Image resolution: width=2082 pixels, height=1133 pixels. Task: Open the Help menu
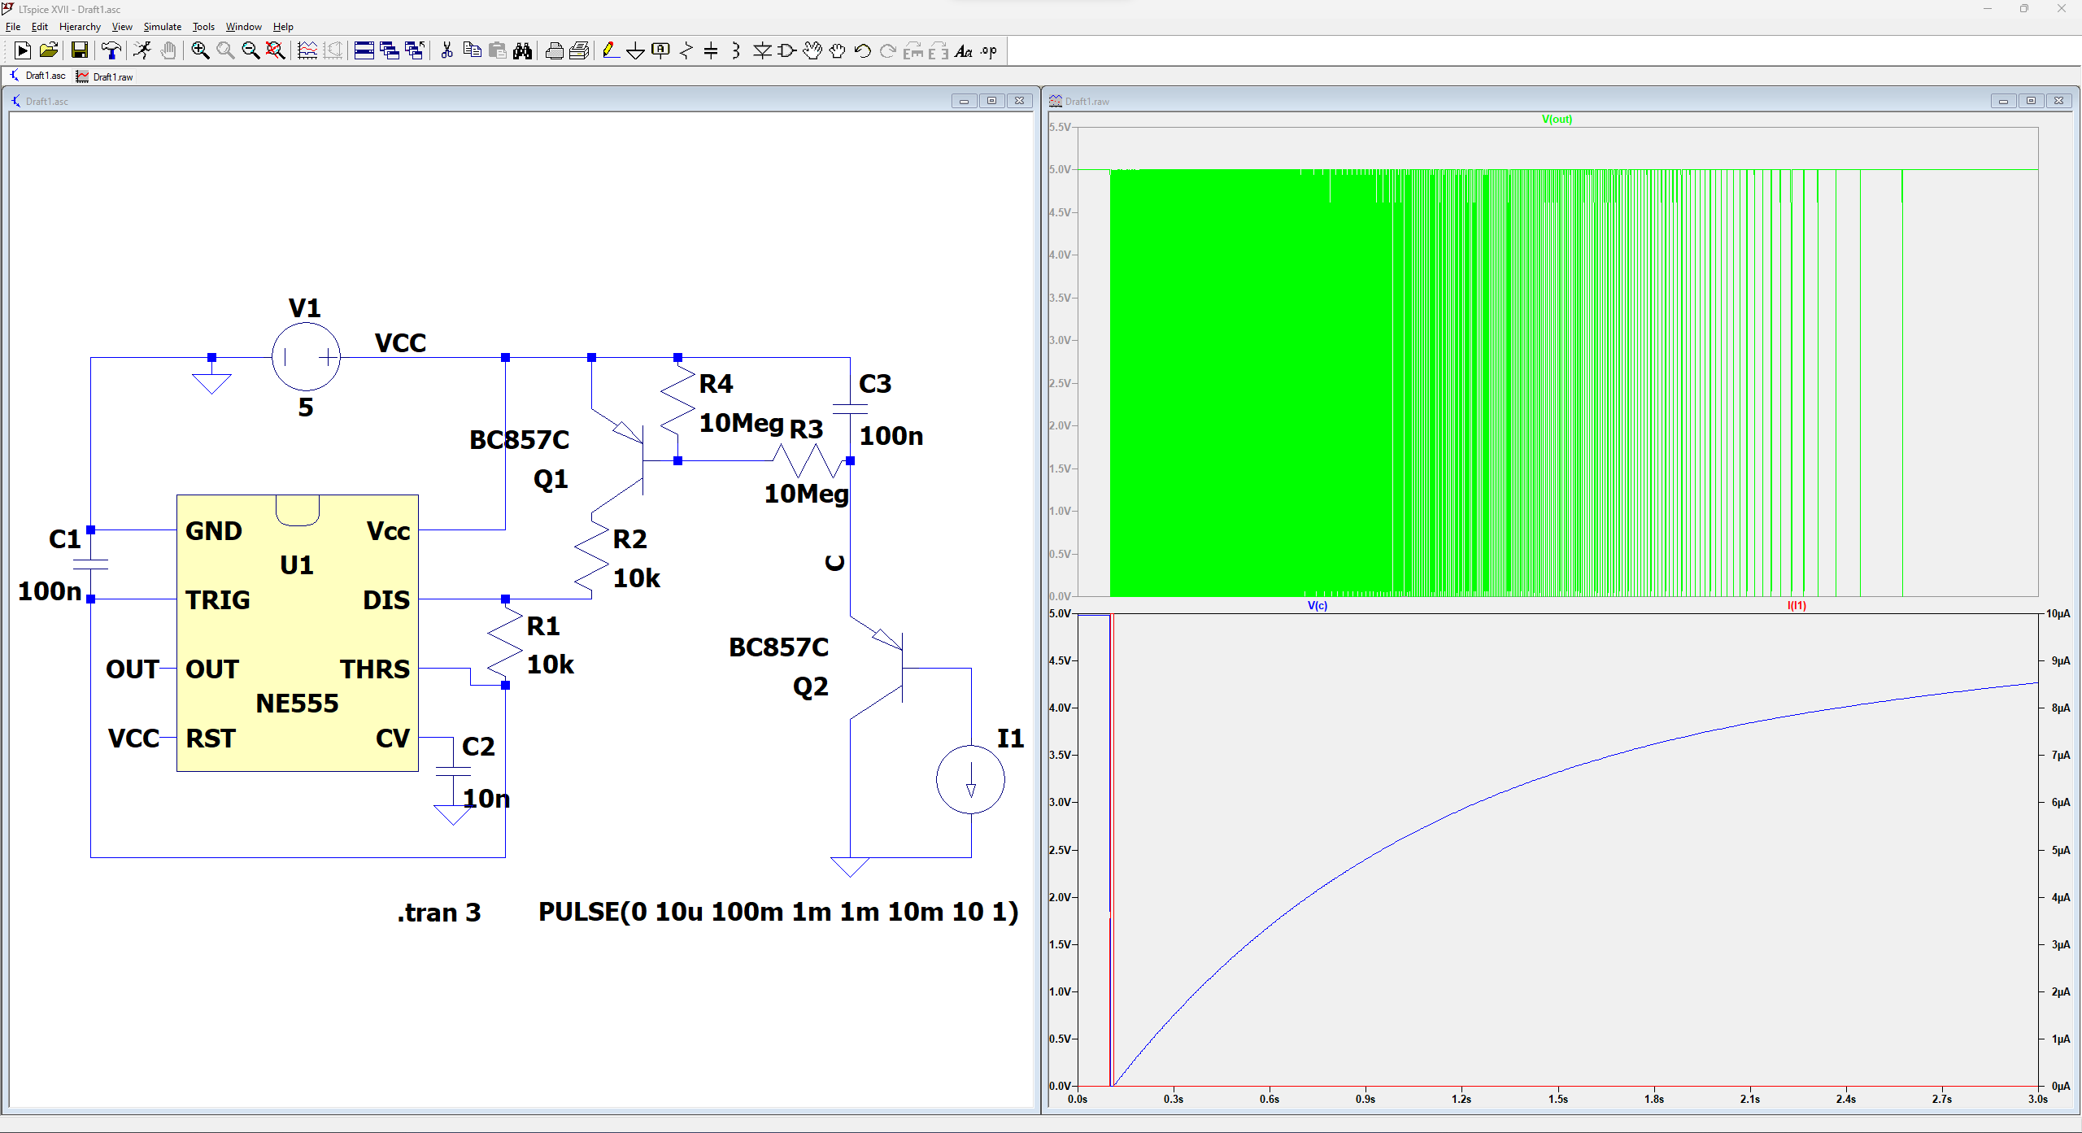[283, 27]
